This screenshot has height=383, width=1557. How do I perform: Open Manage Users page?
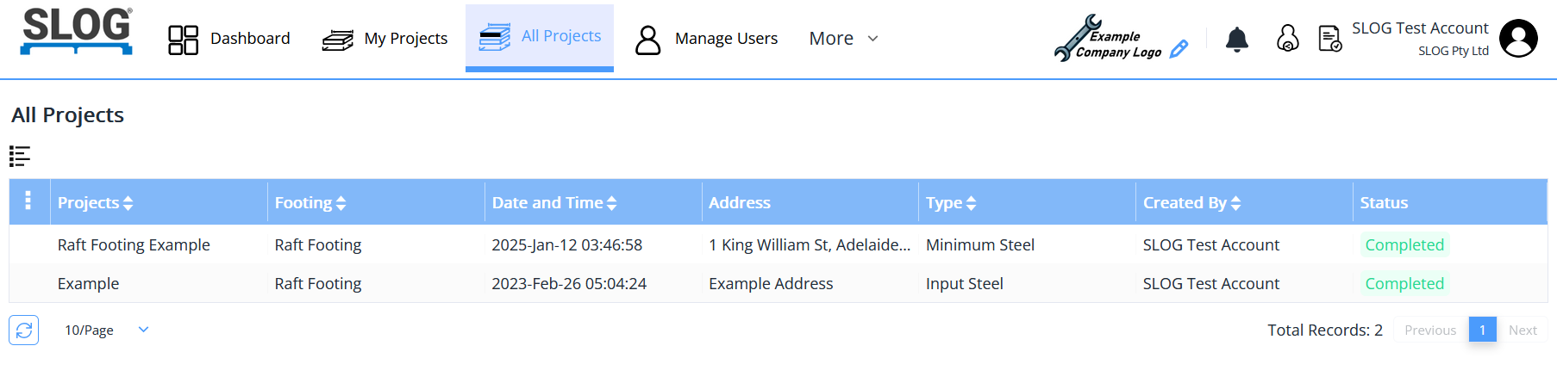click(706, 39)
